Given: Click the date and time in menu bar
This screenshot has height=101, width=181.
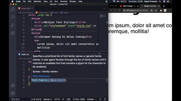Looking at the screenshot, I should click(x=135, y=1).
